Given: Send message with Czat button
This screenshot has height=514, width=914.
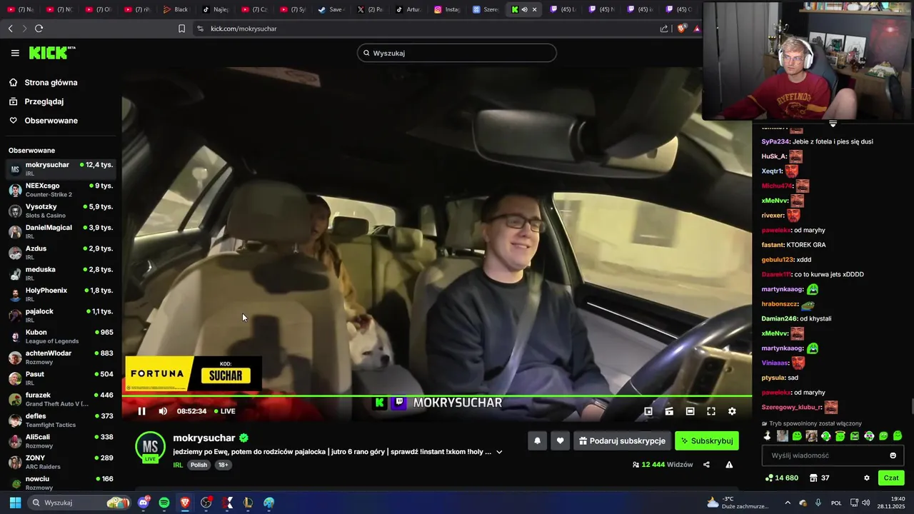Looking at the screenshot, I should [891, 478].
